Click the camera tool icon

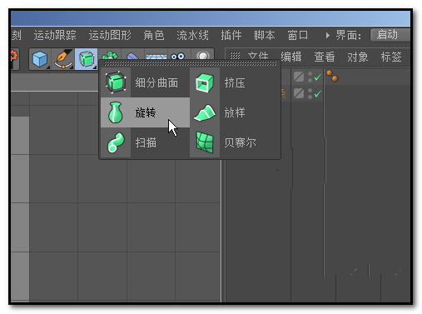point(178,57)
